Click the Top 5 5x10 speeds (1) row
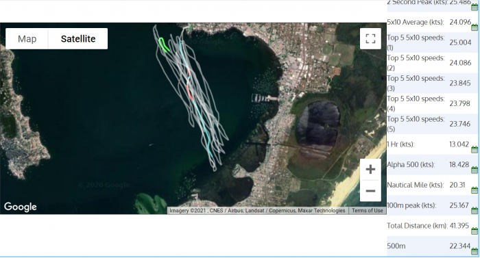This screenshot has height=258, width=480. (x=432, y=42)
